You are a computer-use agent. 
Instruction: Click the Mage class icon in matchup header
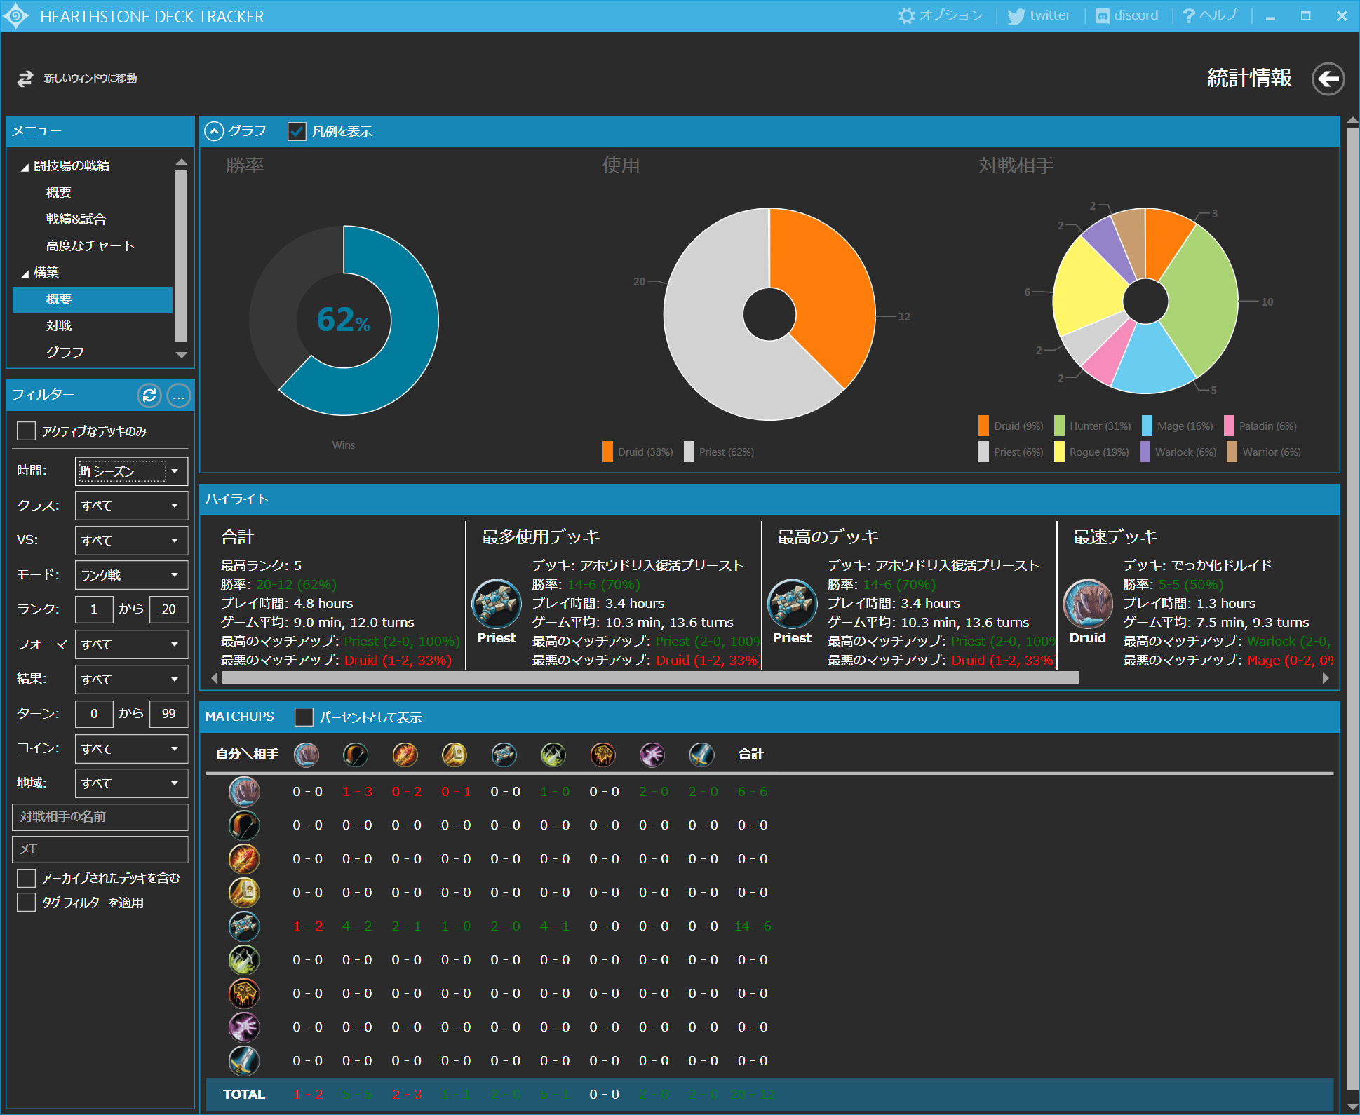[x=405, y=755]
